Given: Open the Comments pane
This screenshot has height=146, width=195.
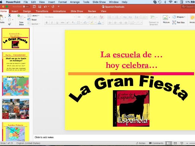Looking at the screenshot, I should [x=156, y=143].
